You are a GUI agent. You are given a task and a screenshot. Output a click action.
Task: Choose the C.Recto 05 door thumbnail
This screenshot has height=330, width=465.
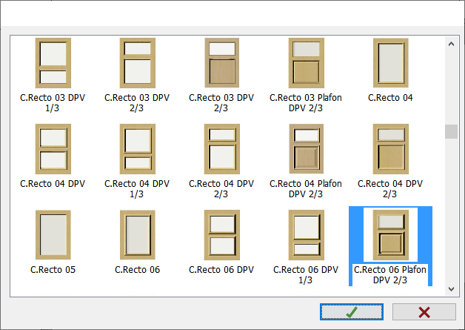(53, 234)
